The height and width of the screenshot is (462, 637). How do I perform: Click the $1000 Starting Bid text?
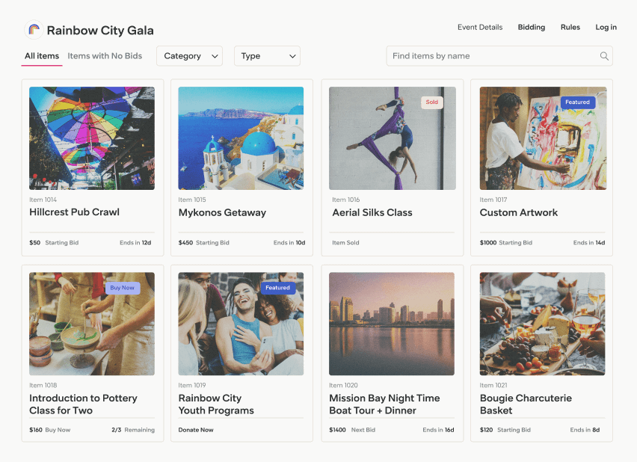pyautogui.click(x=506, y=242)
